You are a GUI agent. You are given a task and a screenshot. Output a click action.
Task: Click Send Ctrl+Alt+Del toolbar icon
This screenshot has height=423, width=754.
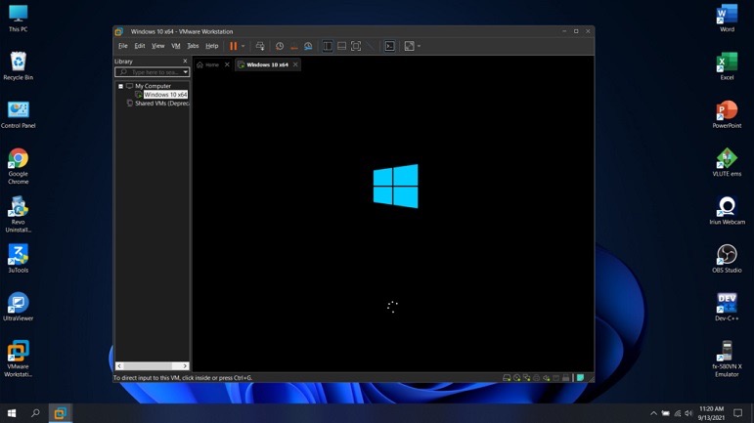[260, 46]
